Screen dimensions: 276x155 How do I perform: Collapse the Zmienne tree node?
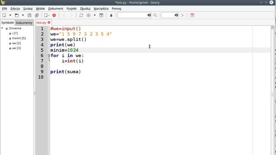2,28
